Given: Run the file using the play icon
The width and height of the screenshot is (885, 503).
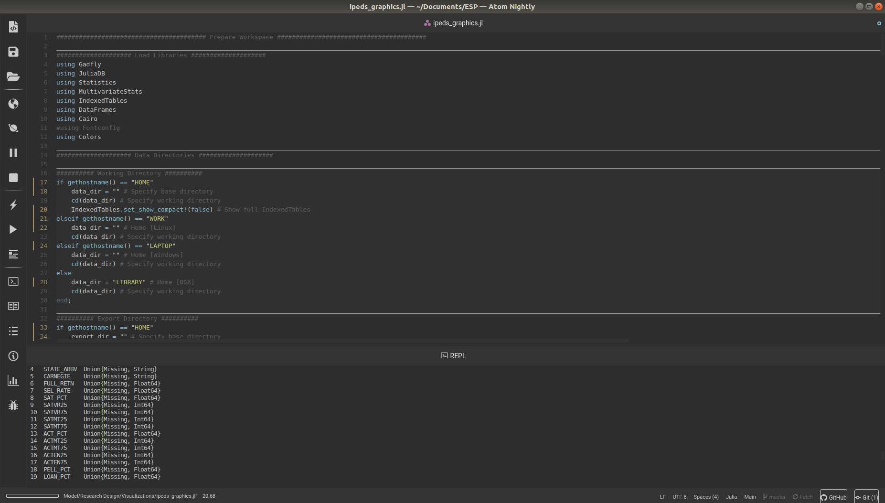Looking at the screenshot, I should (13, 229).
